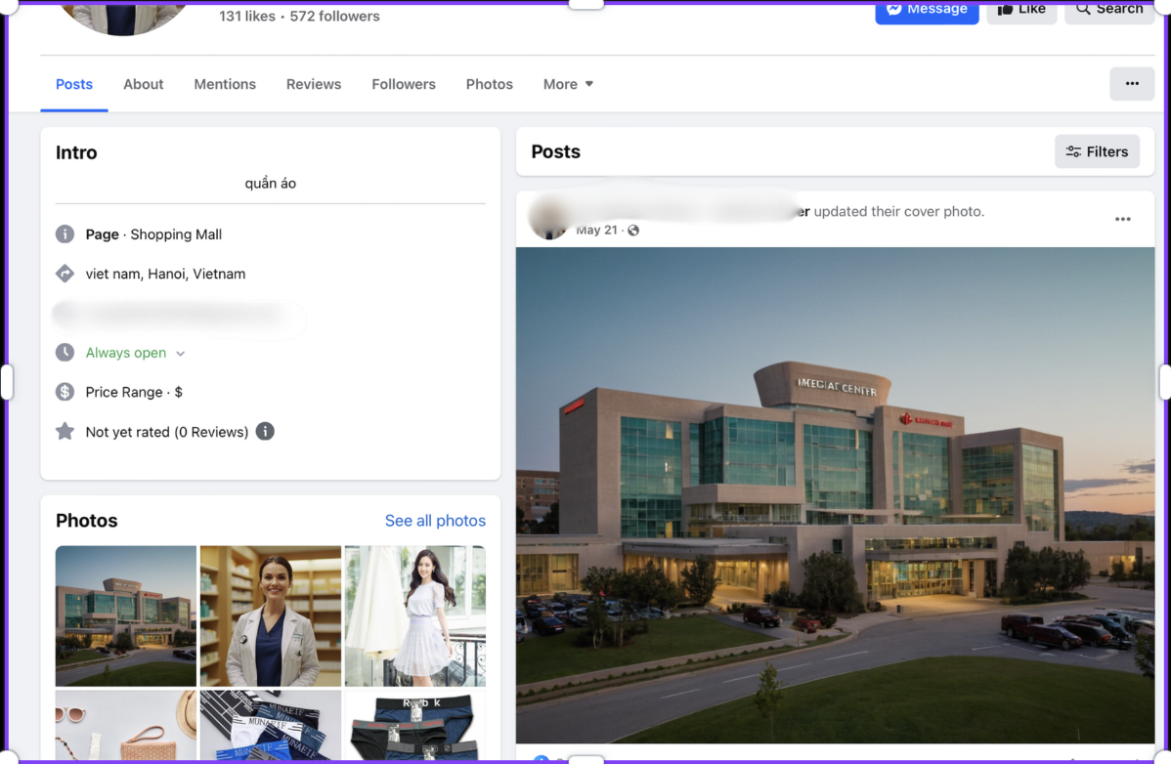The image size is (1171, 764).
Task: Click the Page info circle icon
Action: coord(65,234)
